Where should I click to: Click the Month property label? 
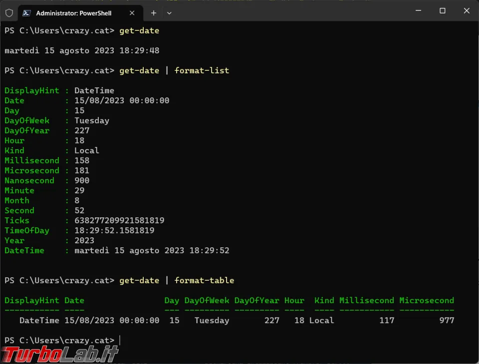pos(17,200)
